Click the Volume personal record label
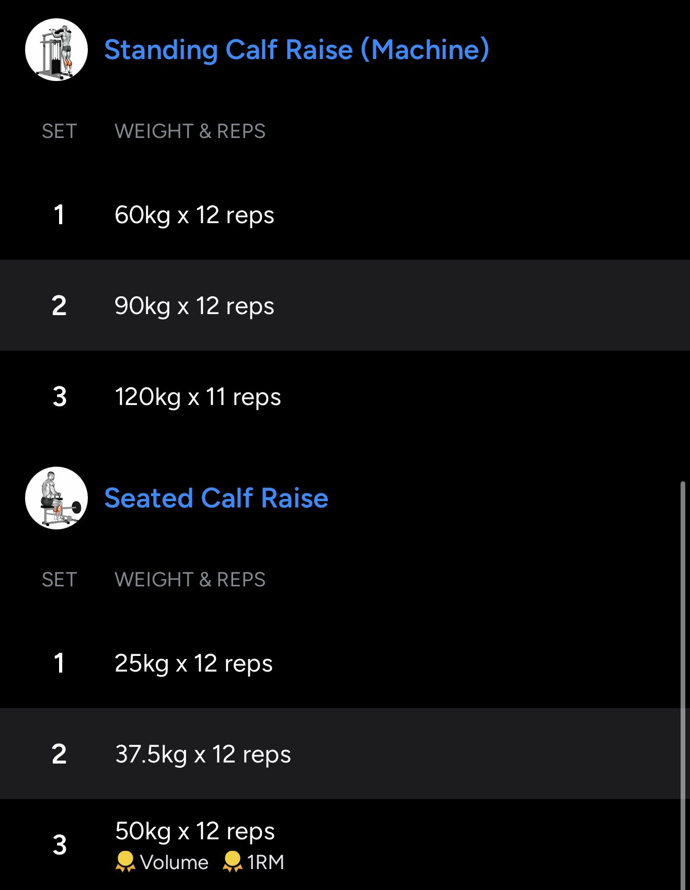Image resolution: width=690 pixels, height=890 pixels. tap(174, 862)
